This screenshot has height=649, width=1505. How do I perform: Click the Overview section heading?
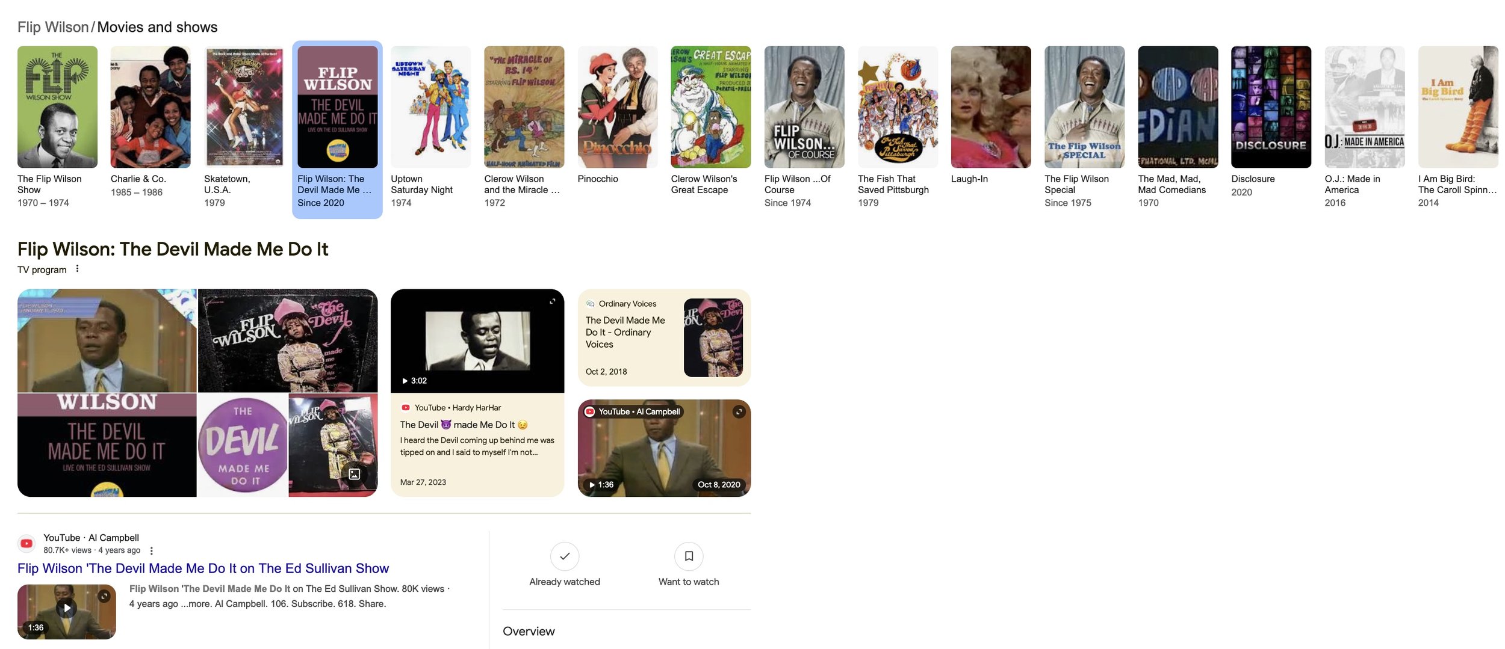coord(529,631)
